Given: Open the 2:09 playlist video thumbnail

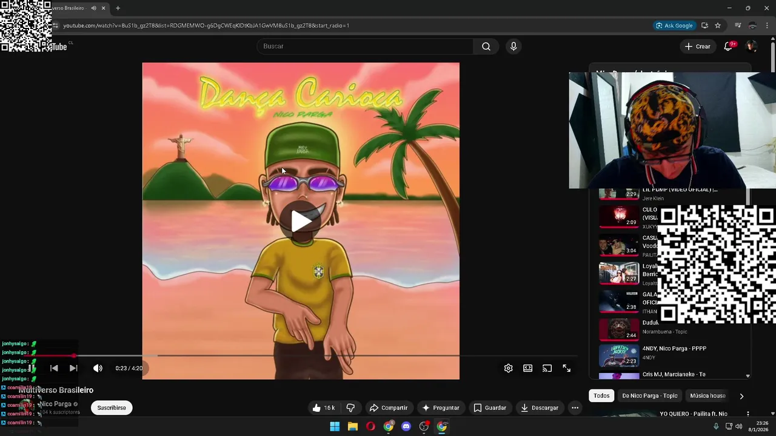Looking at the screenshot, I should coord(619,217).
